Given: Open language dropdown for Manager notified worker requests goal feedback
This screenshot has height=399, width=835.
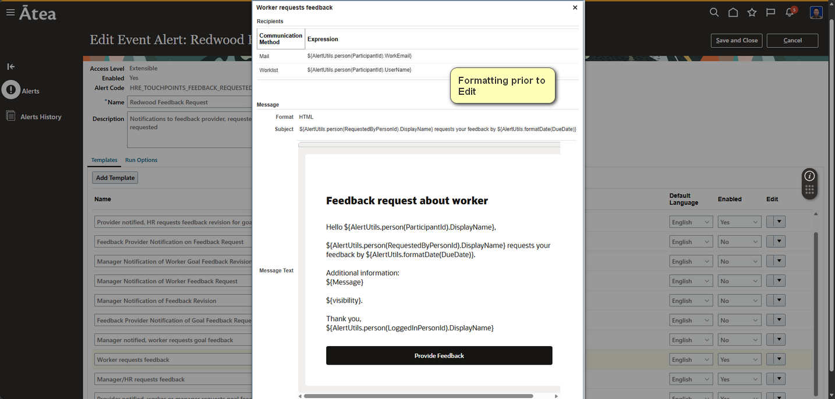Looking at the screenshot, I should (691, 340).
